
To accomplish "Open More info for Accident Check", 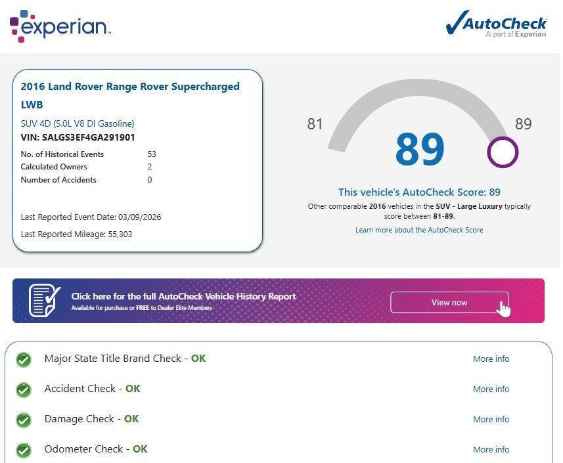I will (491, 389).
